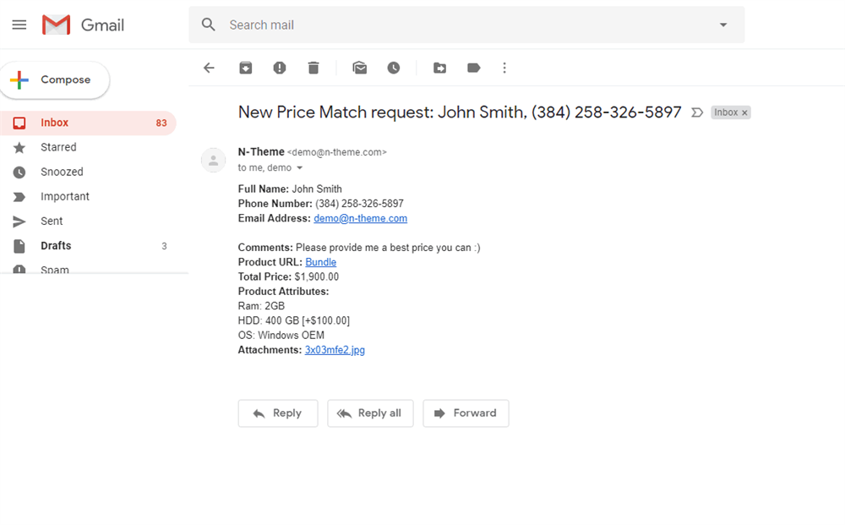
Task: Open the main menu hamburger icon
Action: [x=19, y=25]
